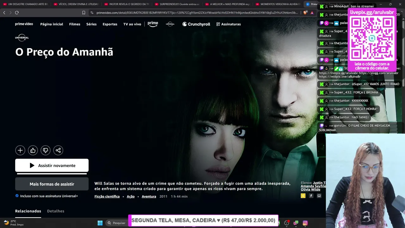Open the share options icon

58,150
